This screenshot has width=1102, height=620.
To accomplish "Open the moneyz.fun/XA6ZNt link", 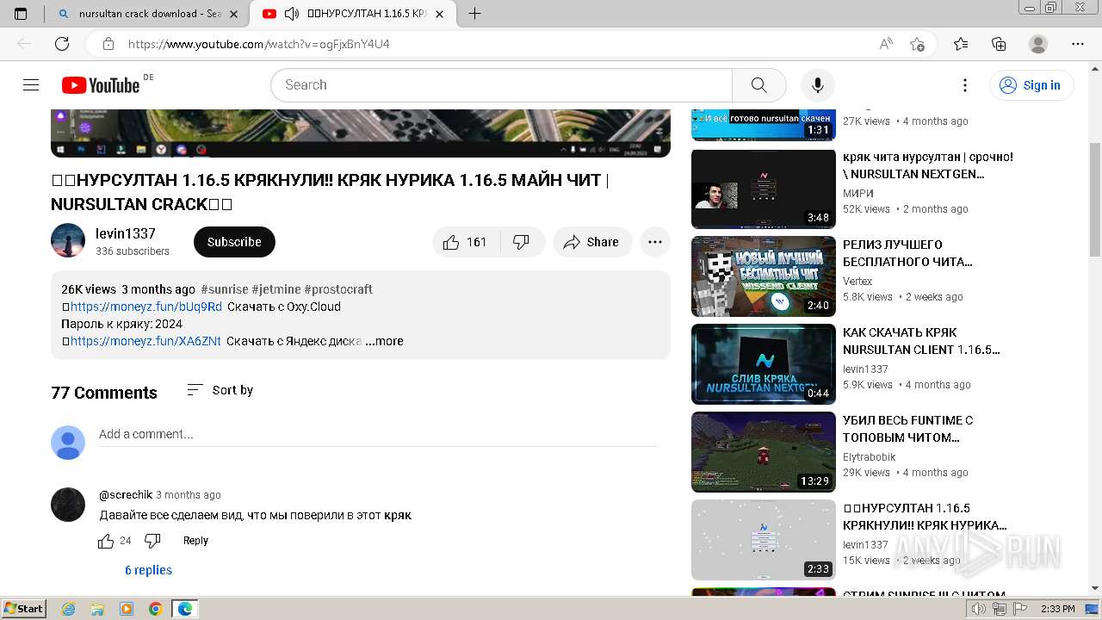I will 145,341.
